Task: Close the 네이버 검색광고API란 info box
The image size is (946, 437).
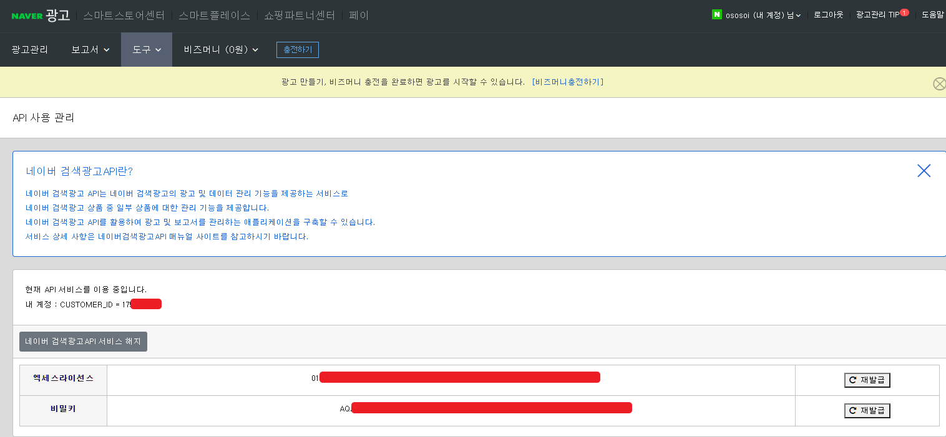Action: (924, 171)
